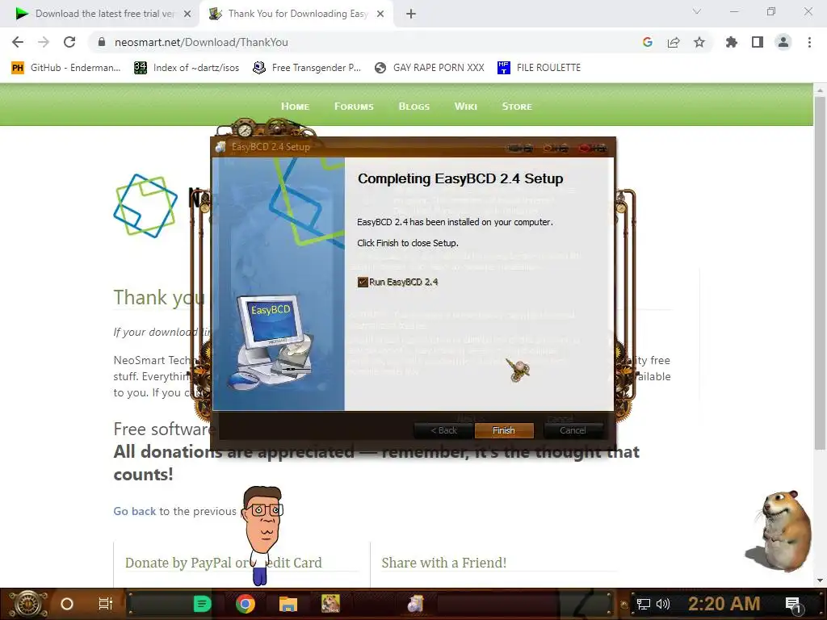Open network status in the system tray
827x620 pixels.
tap(644, 604)
